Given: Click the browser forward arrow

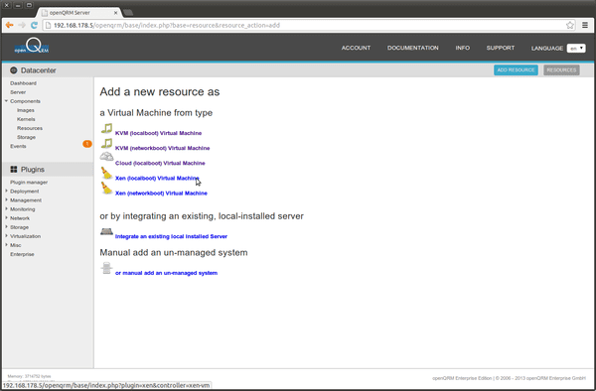Looking at the screenshot, I should [x=22, y=25].
